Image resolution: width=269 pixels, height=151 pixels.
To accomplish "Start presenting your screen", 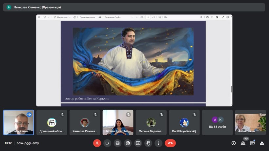I will pos(138,143).
